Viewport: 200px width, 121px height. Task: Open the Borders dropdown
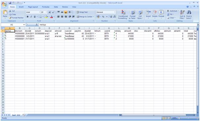coord(43,17)
